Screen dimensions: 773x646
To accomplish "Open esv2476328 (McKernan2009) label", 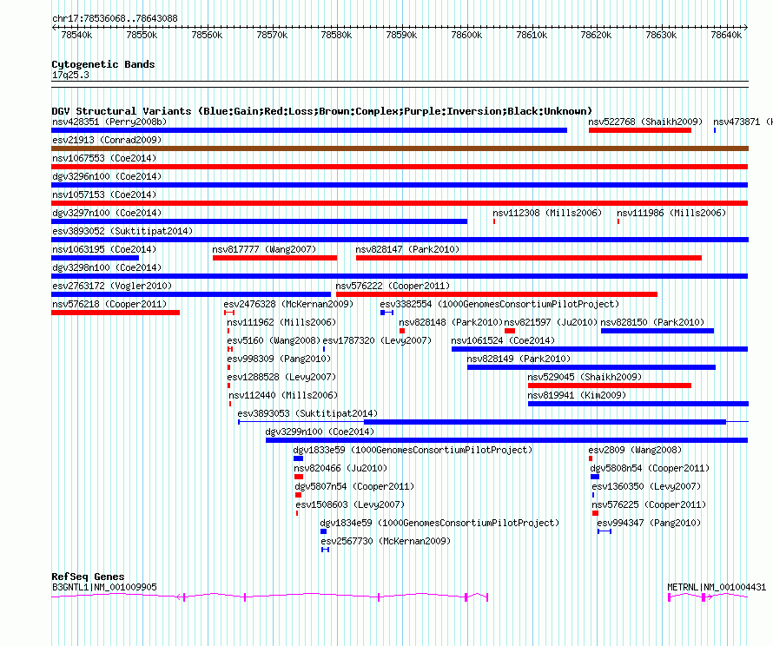I will 288,304.
